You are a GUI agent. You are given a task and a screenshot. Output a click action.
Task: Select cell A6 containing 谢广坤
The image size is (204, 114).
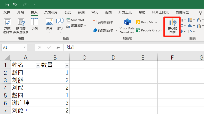pos(25,103)
